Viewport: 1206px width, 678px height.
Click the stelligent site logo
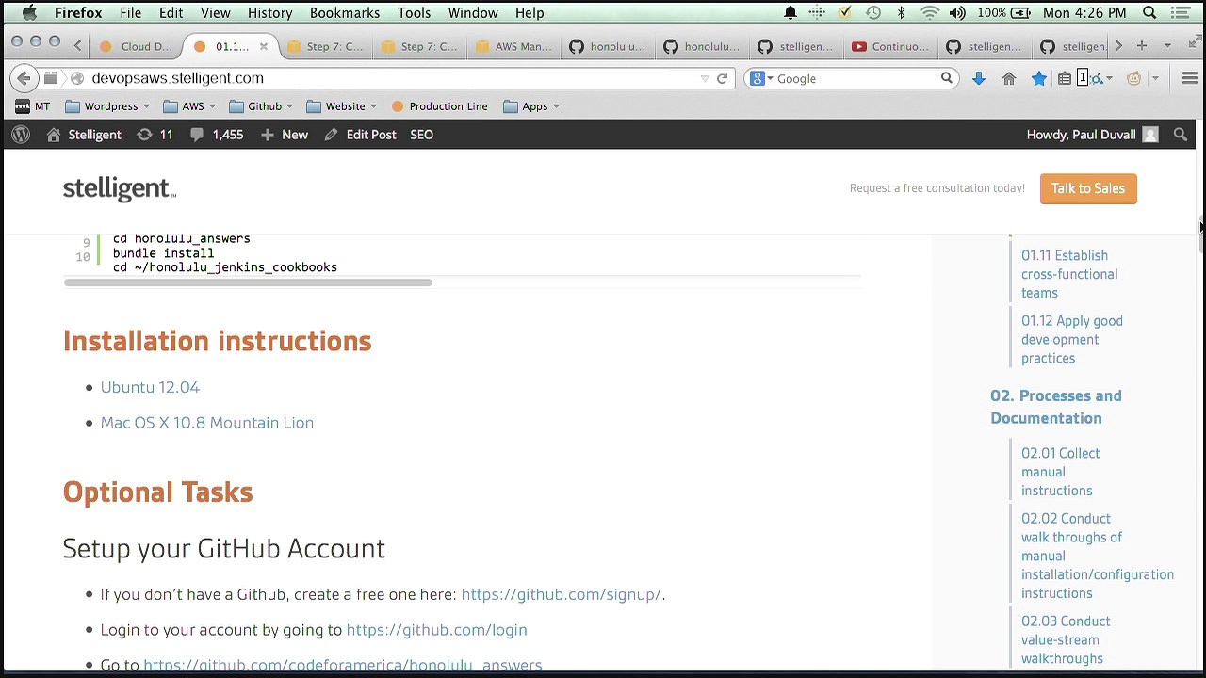(120, 188)
